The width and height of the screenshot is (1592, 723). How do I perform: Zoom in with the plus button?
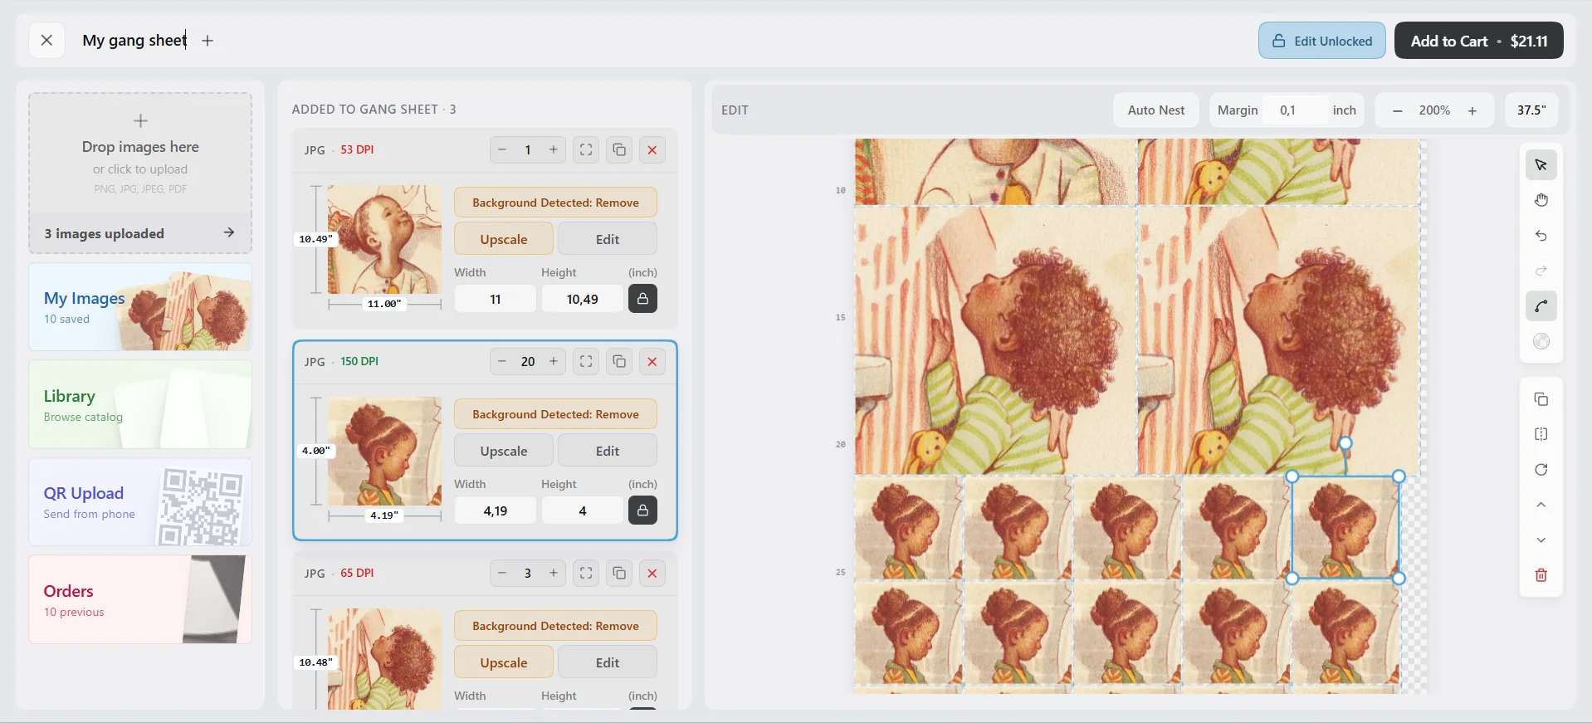[x=1472, y=110]
